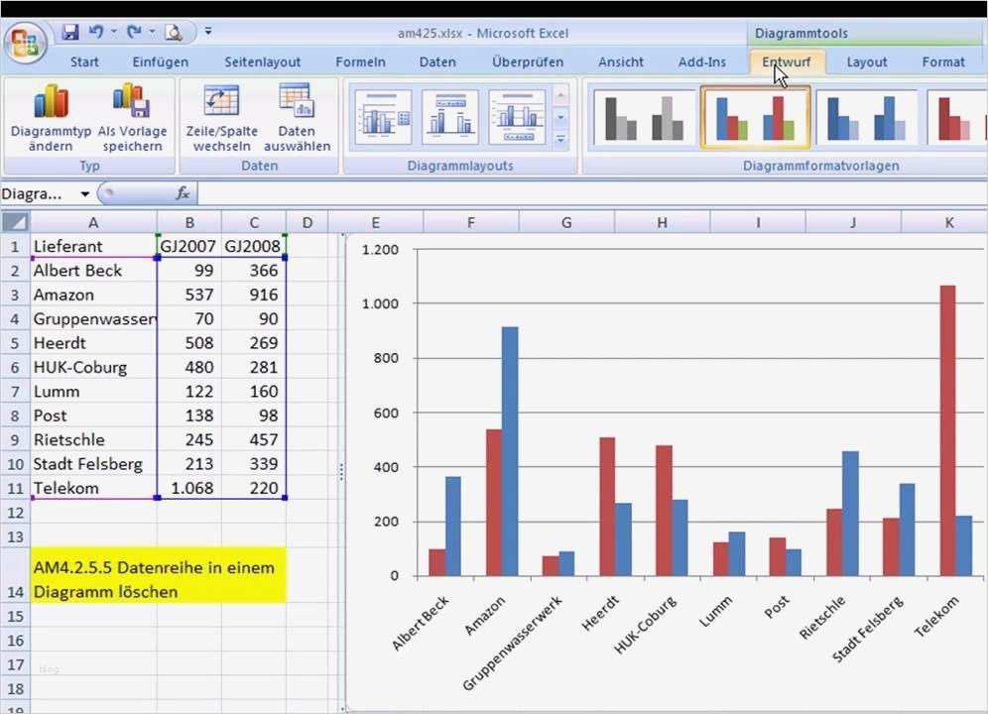The height and width of the screenshot is (714, 988).
Task: Open the Start ribbon tab
Action: tap(84, 61)
